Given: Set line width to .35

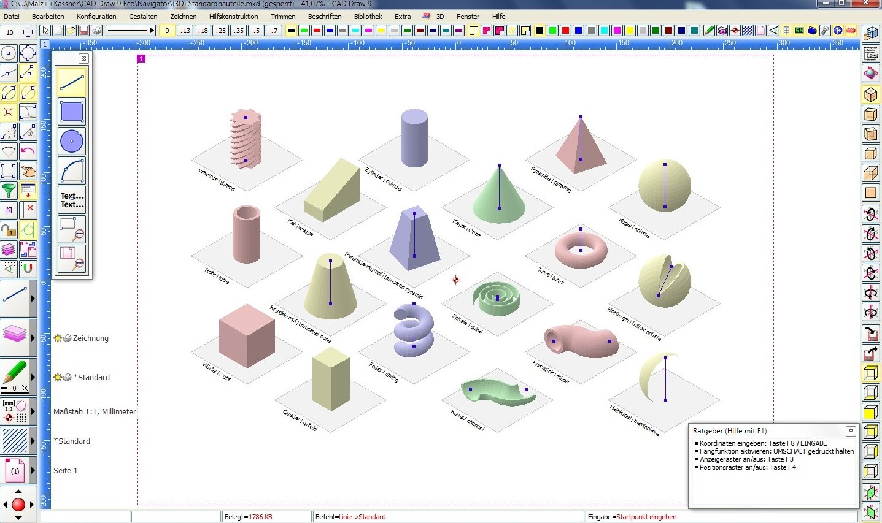Looking at the screenshot, I should click(x=239, y=30).
